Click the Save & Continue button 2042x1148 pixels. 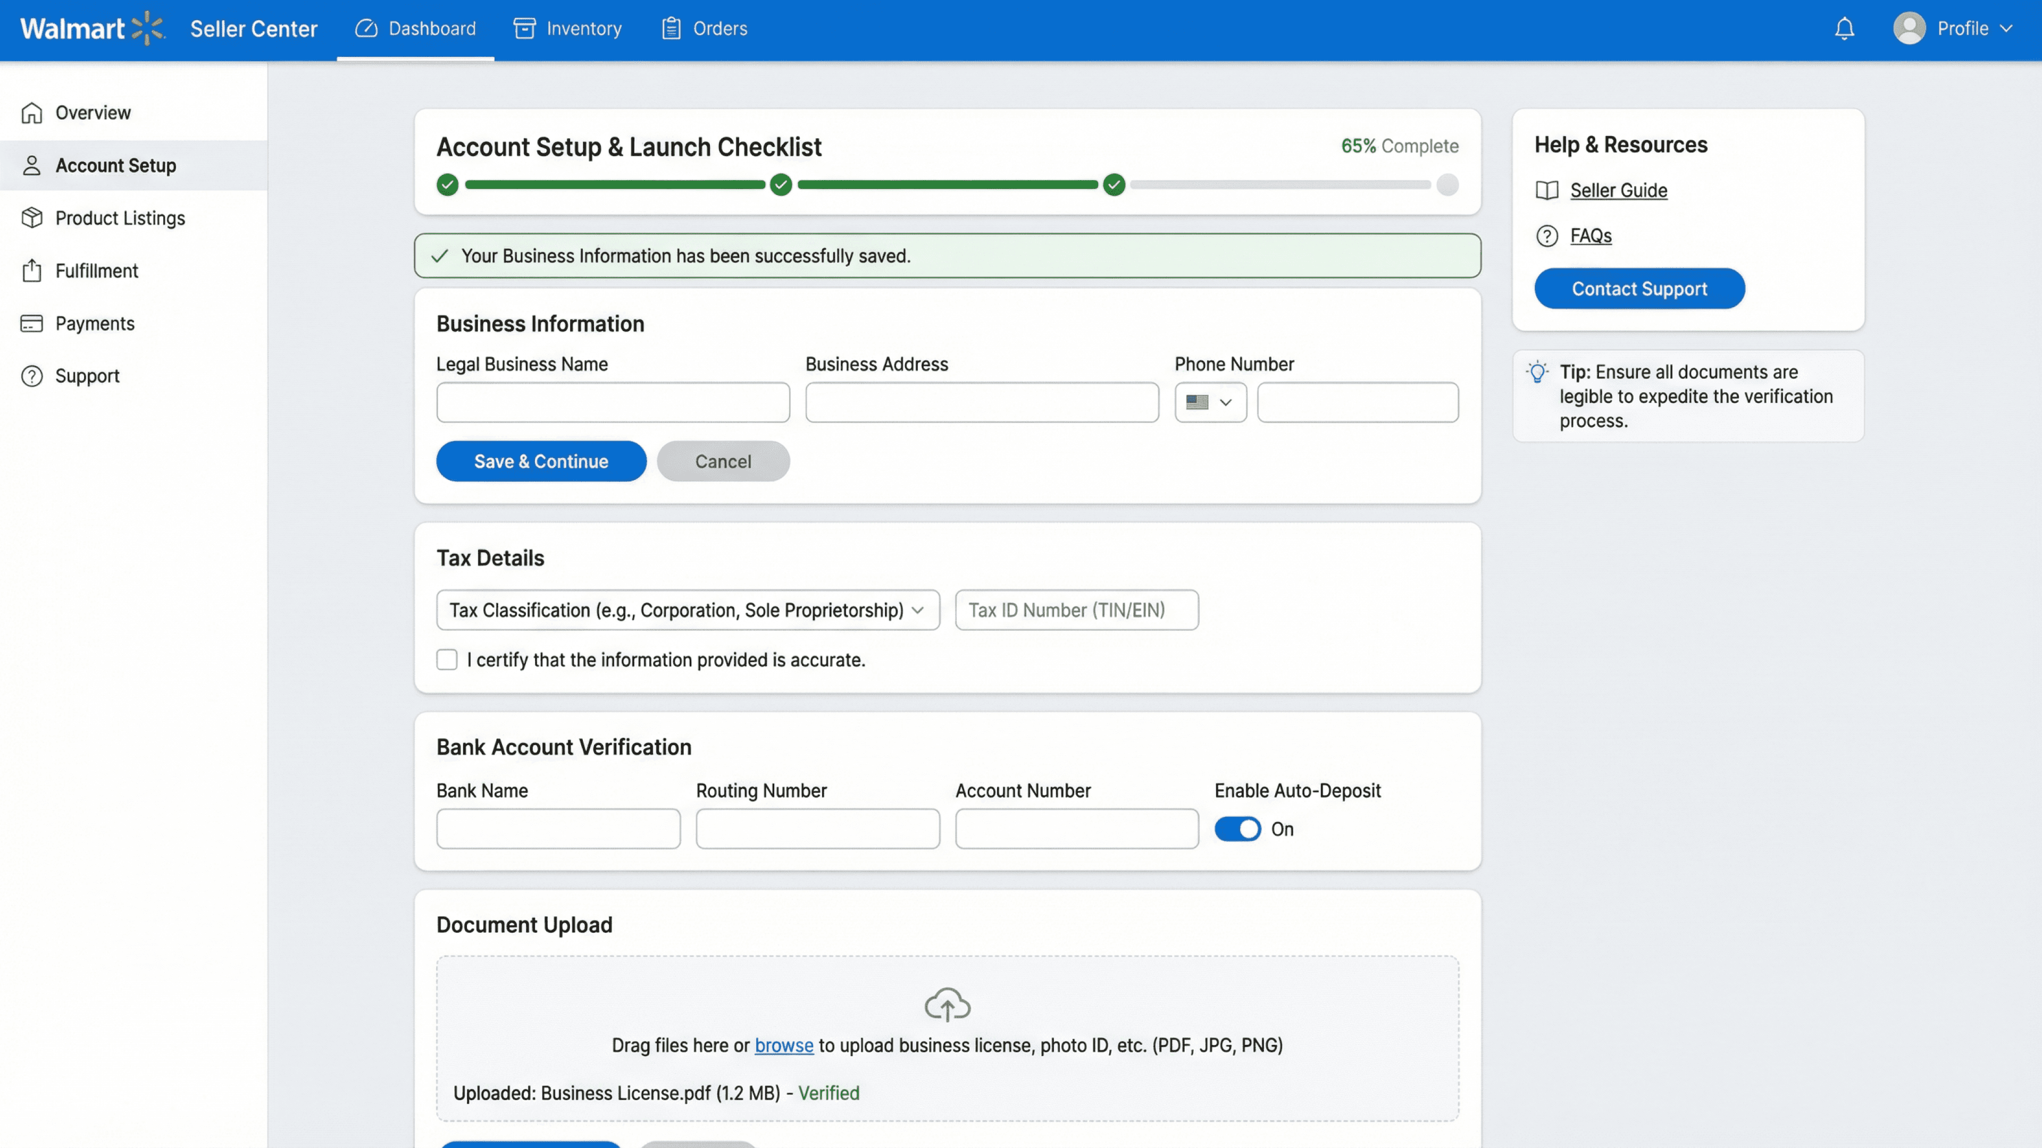pyautogui.click(x=541, y=461)
